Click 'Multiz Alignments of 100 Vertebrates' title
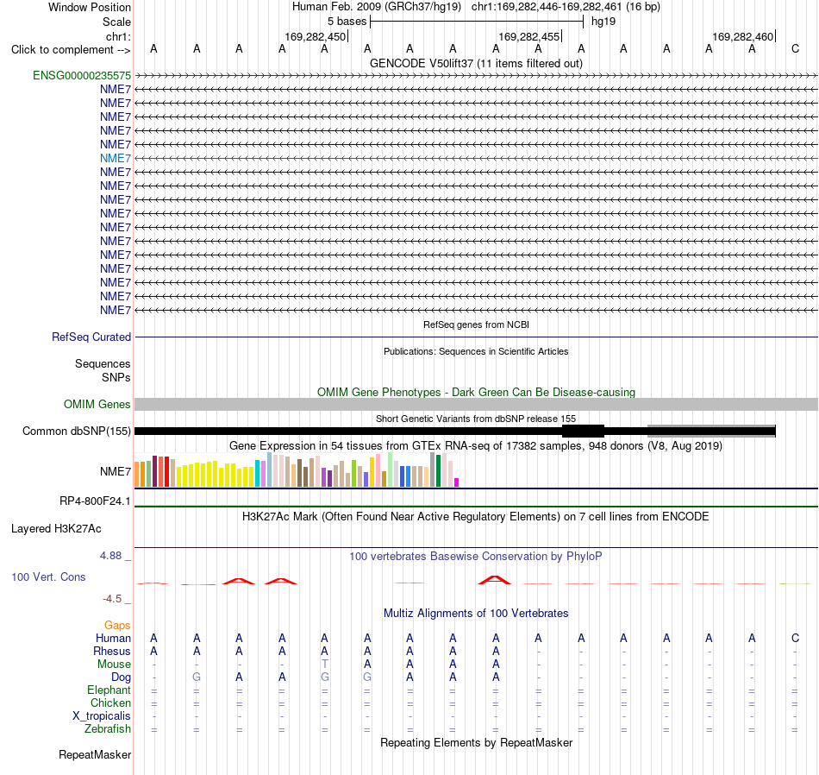This screenshot has height=775, width=819. pos(476,614)
